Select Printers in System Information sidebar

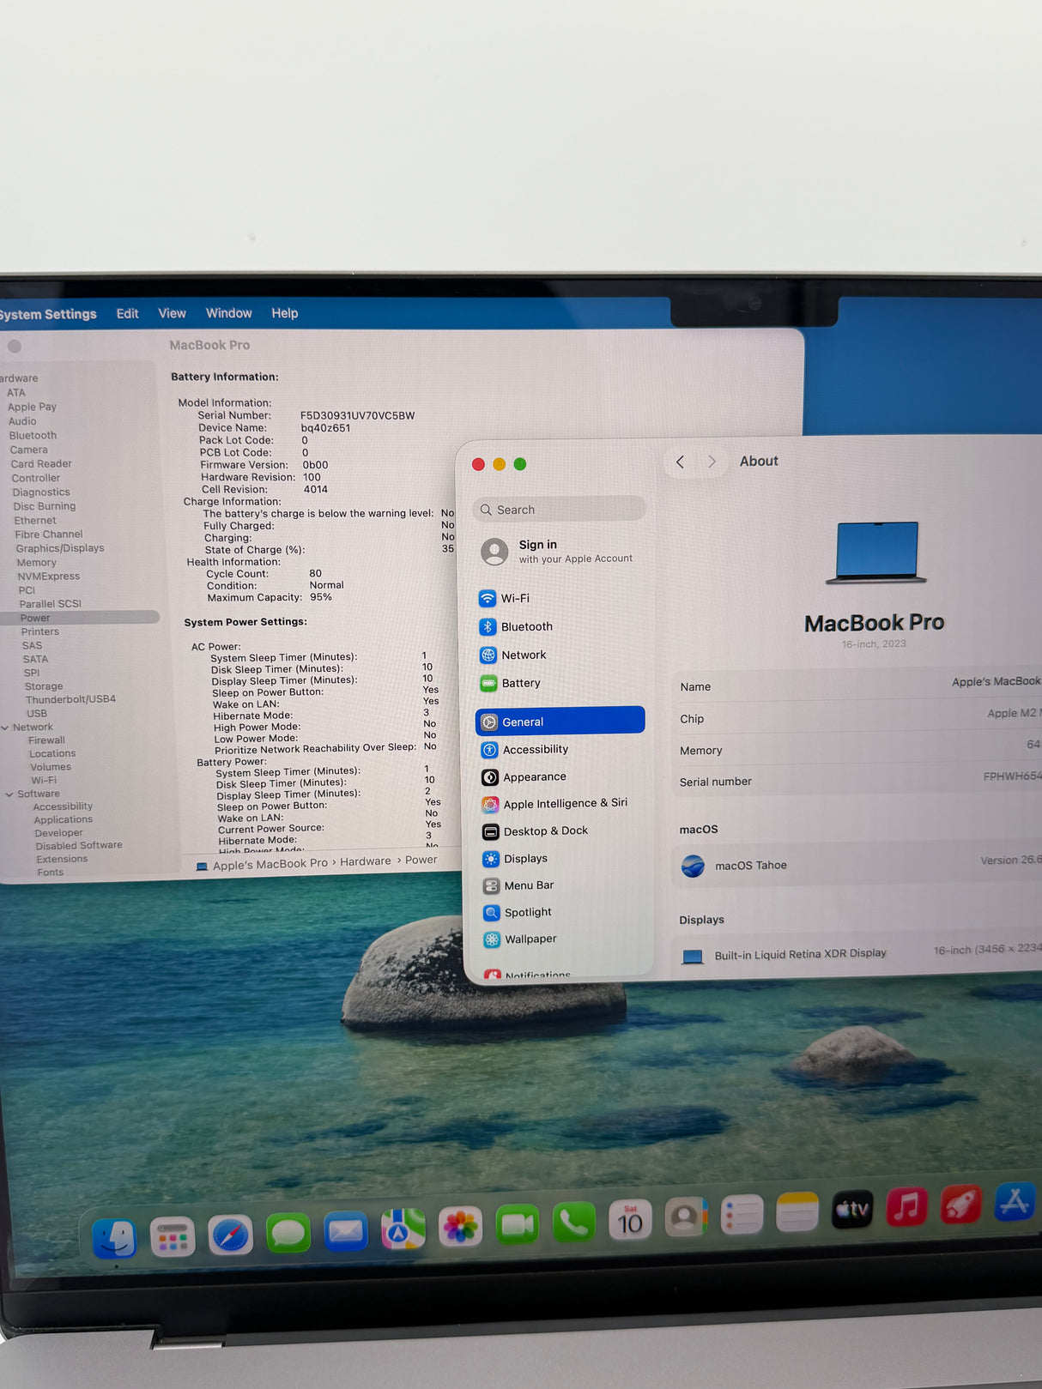(39, 631)
